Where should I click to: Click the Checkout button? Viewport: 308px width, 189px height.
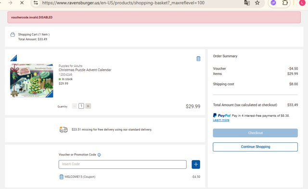click(255, 133)
